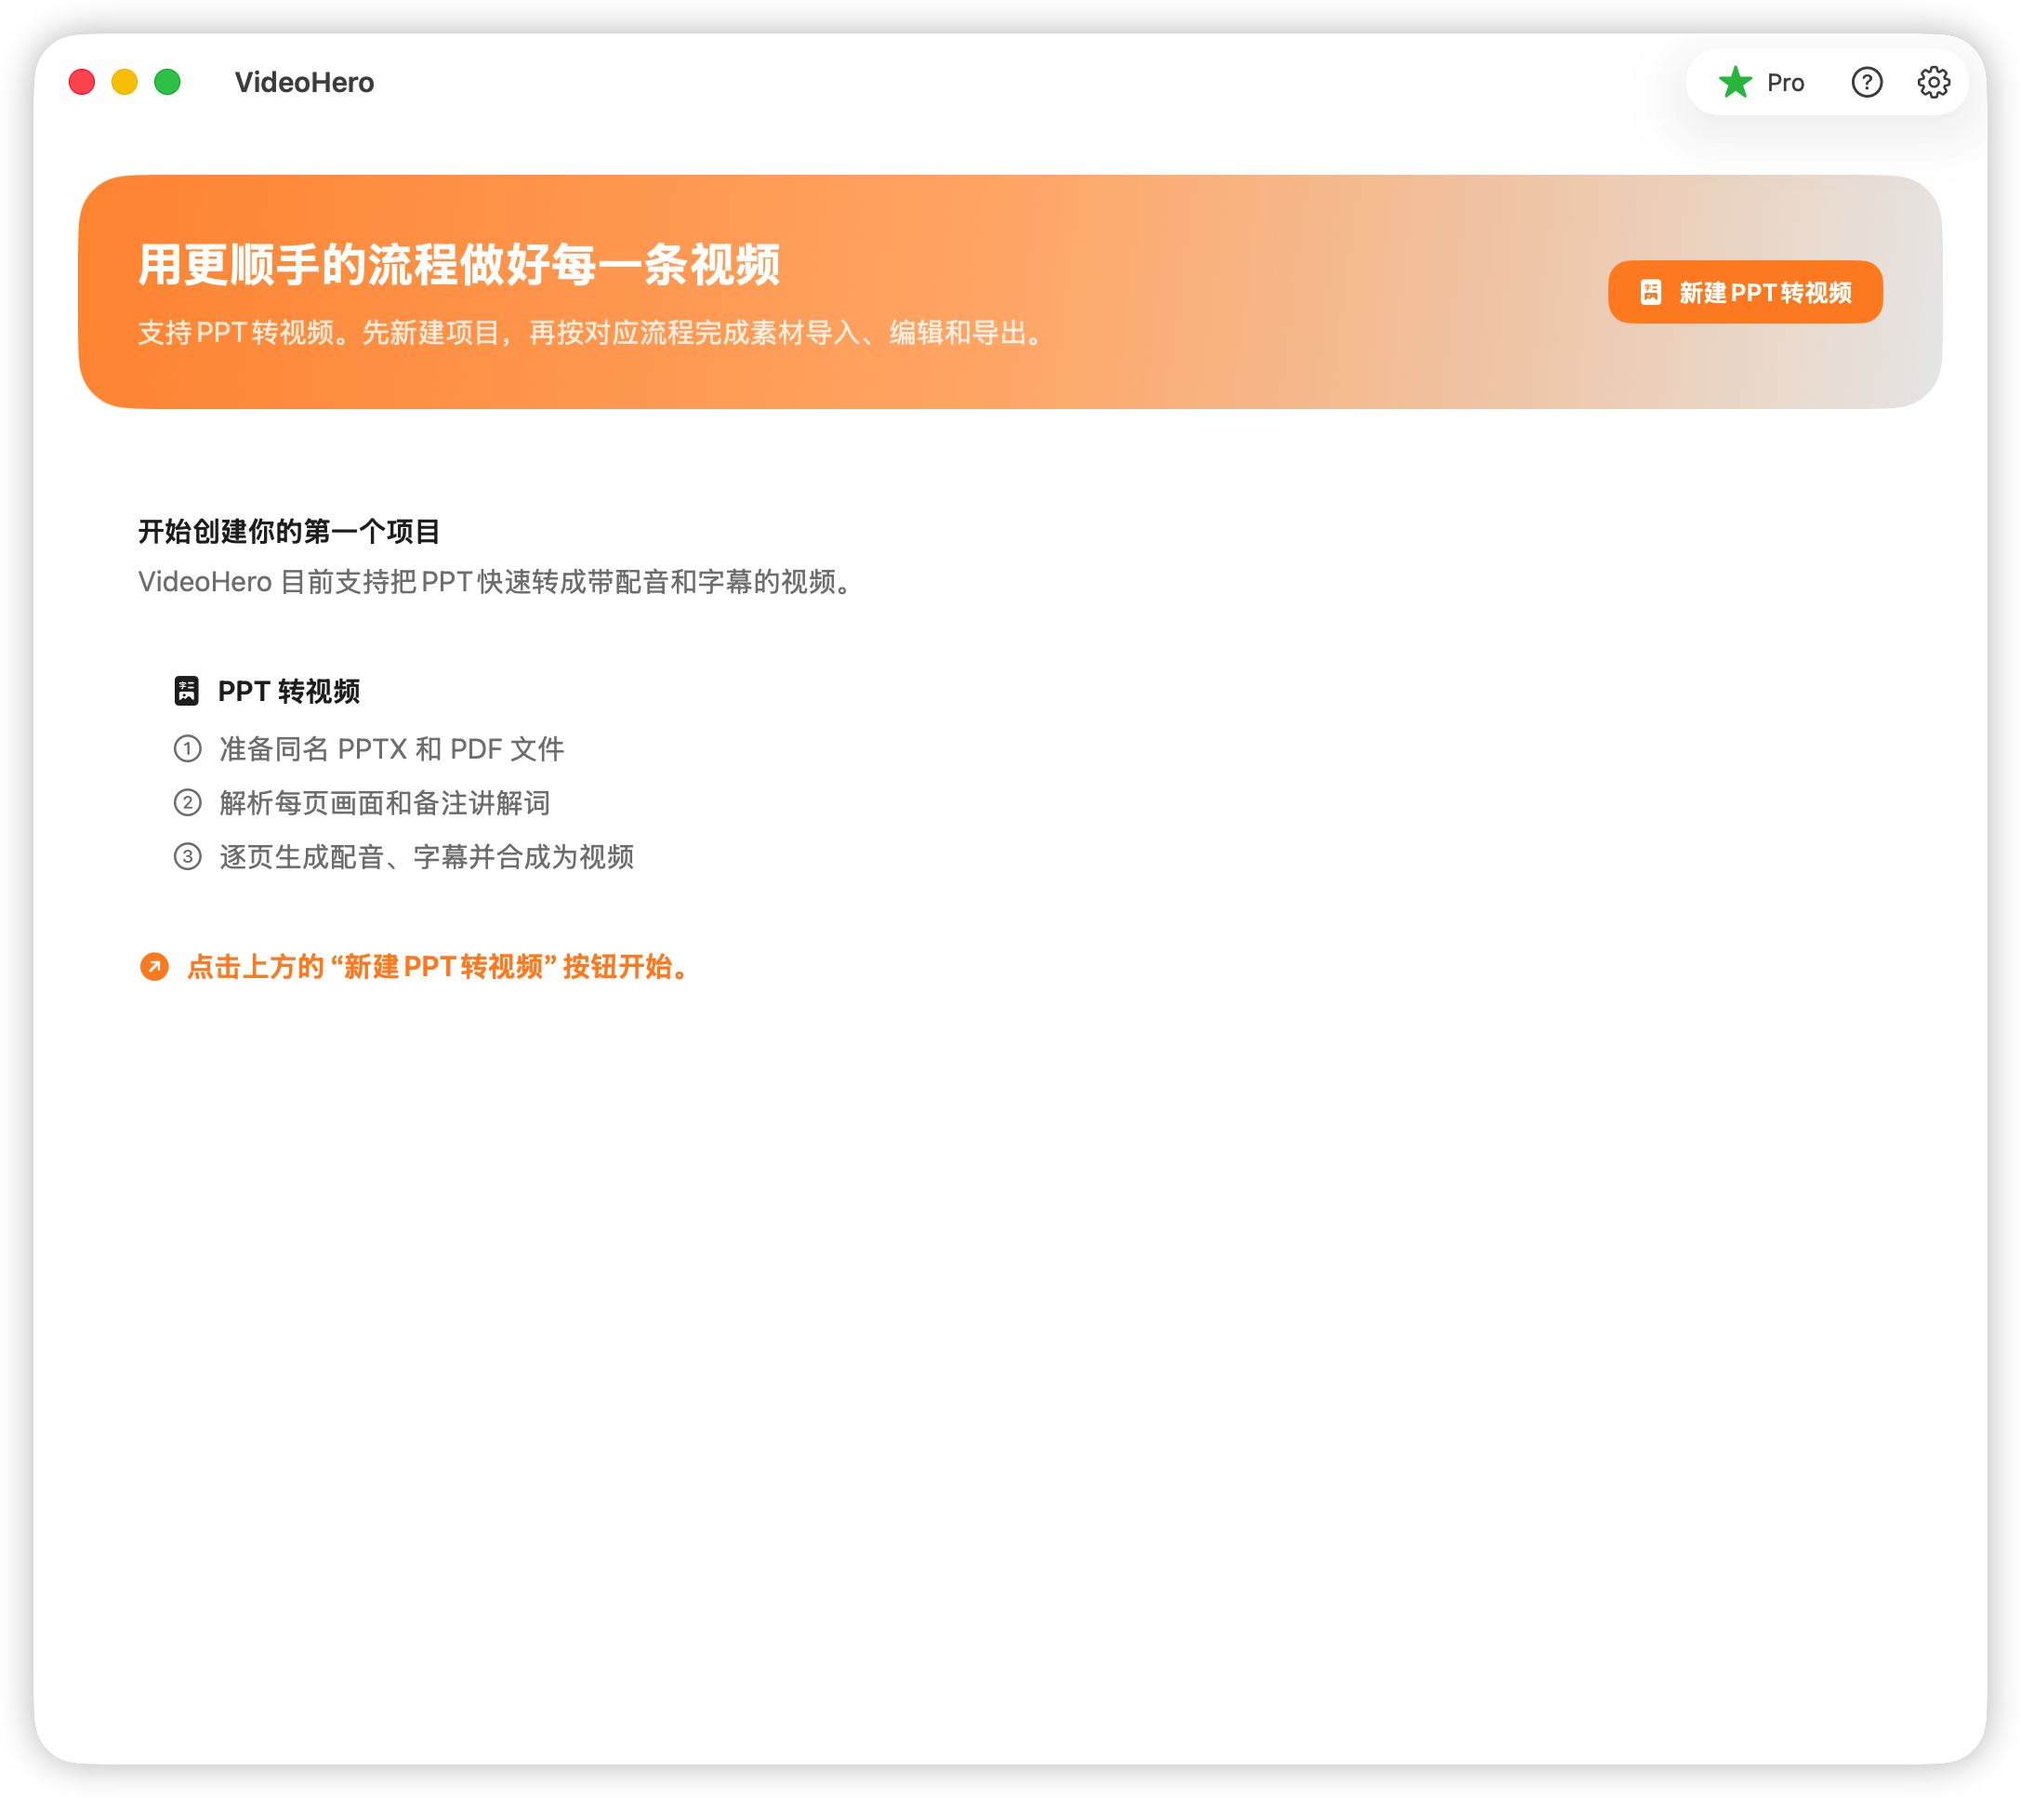
Task: Click the heading 开始创建你的第一个项目
Action: [289, 531]
